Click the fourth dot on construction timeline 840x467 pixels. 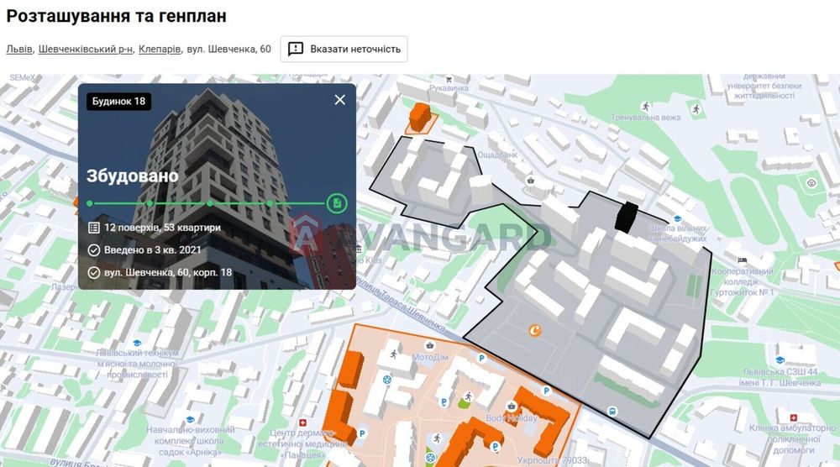pyautogui.click(x=270, y=203)
